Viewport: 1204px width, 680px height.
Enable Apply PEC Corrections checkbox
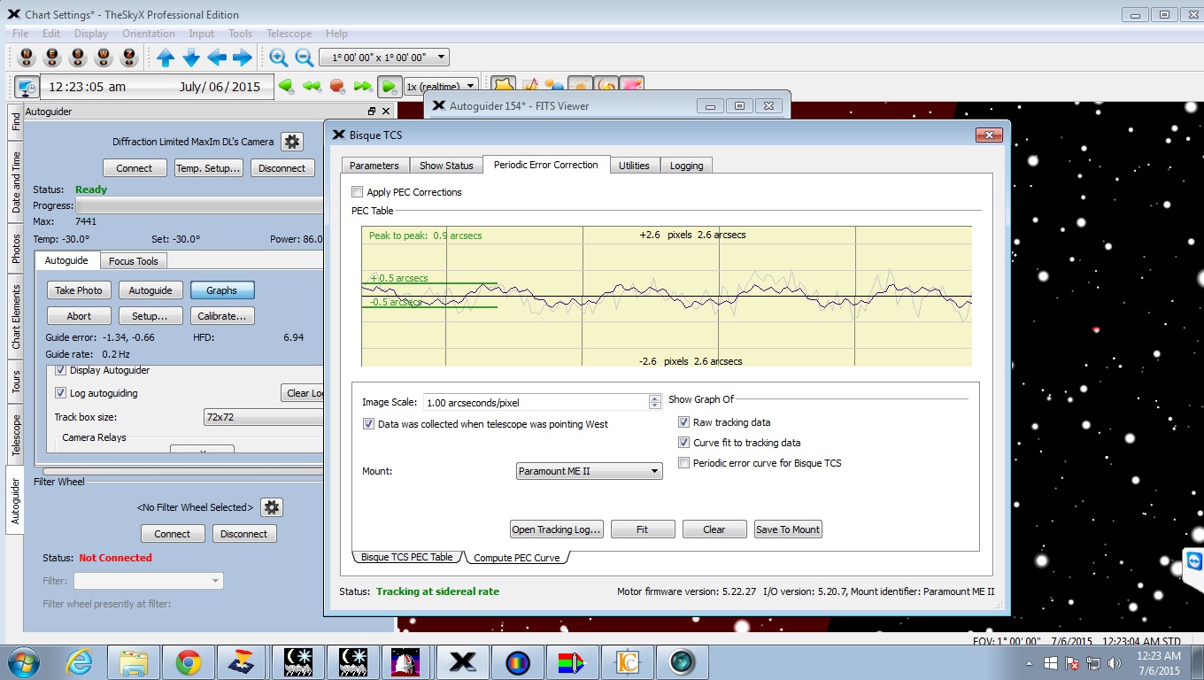coord(358,192)
